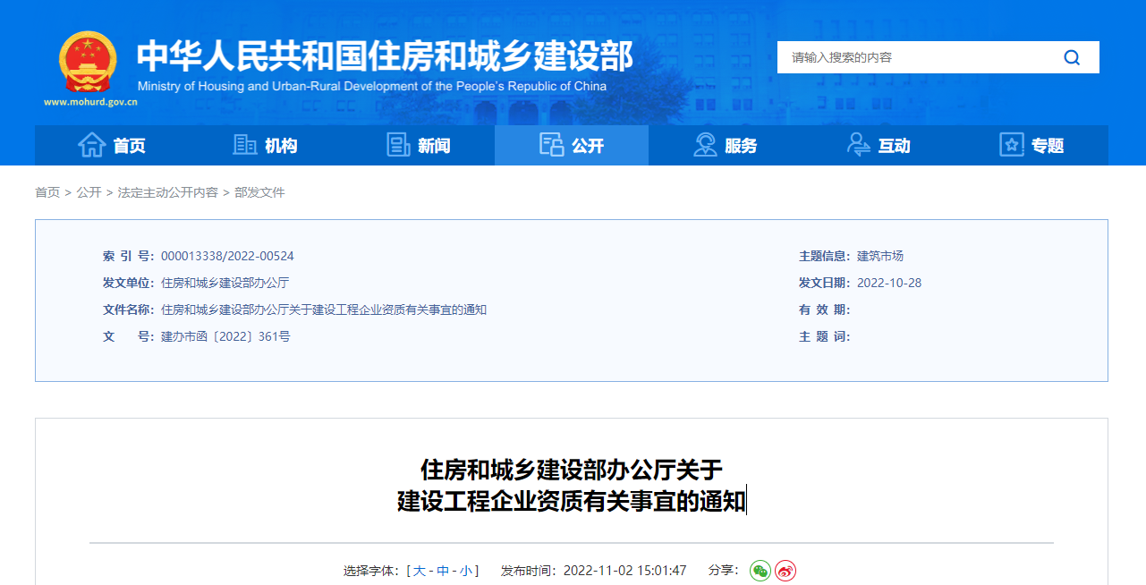Viewport: 1146px width, 585px height.
Task: Go to 首页 in breadcrumb
Action: [47, 192]
